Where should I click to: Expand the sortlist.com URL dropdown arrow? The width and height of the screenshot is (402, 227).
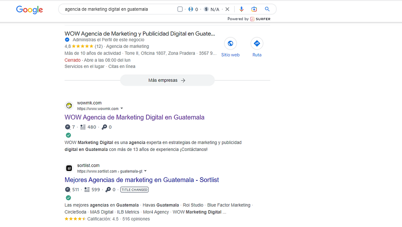[145, 171]
